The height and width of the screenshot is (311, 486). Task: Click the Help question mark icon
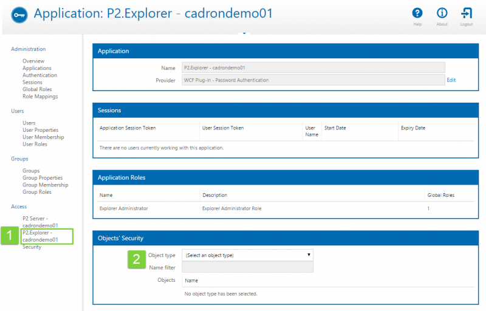417,13
